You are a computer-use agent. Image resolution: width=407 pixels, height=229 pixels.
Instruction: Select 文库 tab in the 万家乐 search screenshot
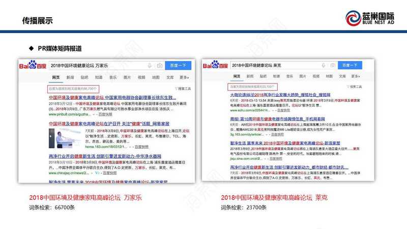click(170, 77)
